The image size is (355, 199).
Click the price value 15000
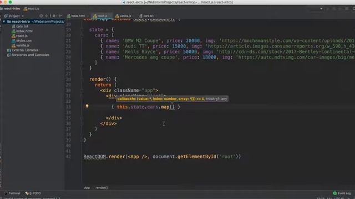click(179, 46)
